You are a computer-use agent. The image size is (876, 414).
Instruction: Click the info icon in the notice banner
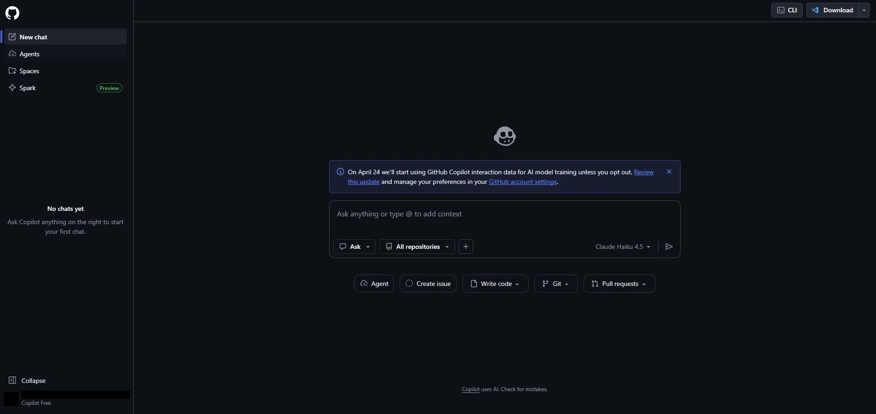(x=341, y=172)
